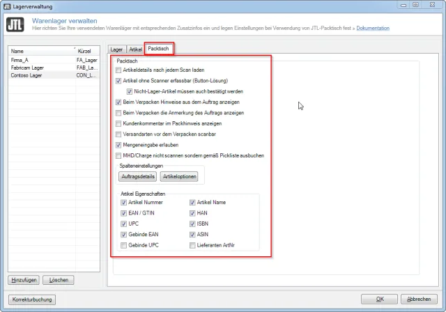The image size is (446, 312).
Task: Toggle Nicht-Lager-Artikel müssen auch bestätigt werden
Action: [x=130, y=91]
